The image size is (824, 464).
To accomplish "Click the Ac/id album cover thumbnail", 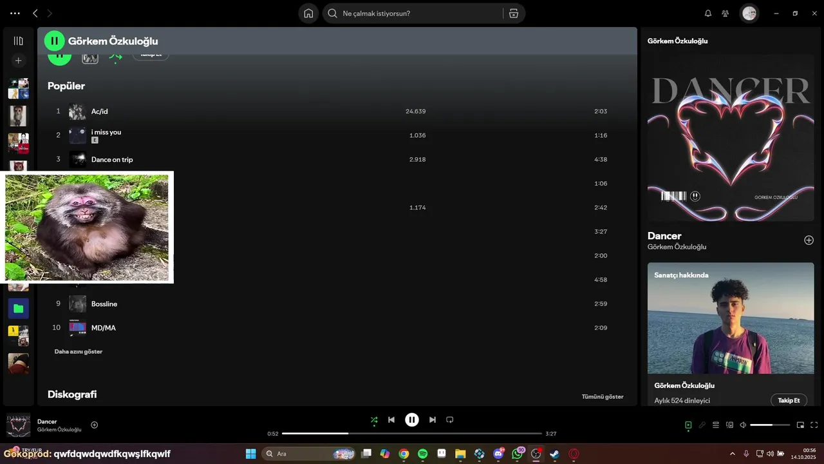I will pyautogui.click(x=77, y=111).
